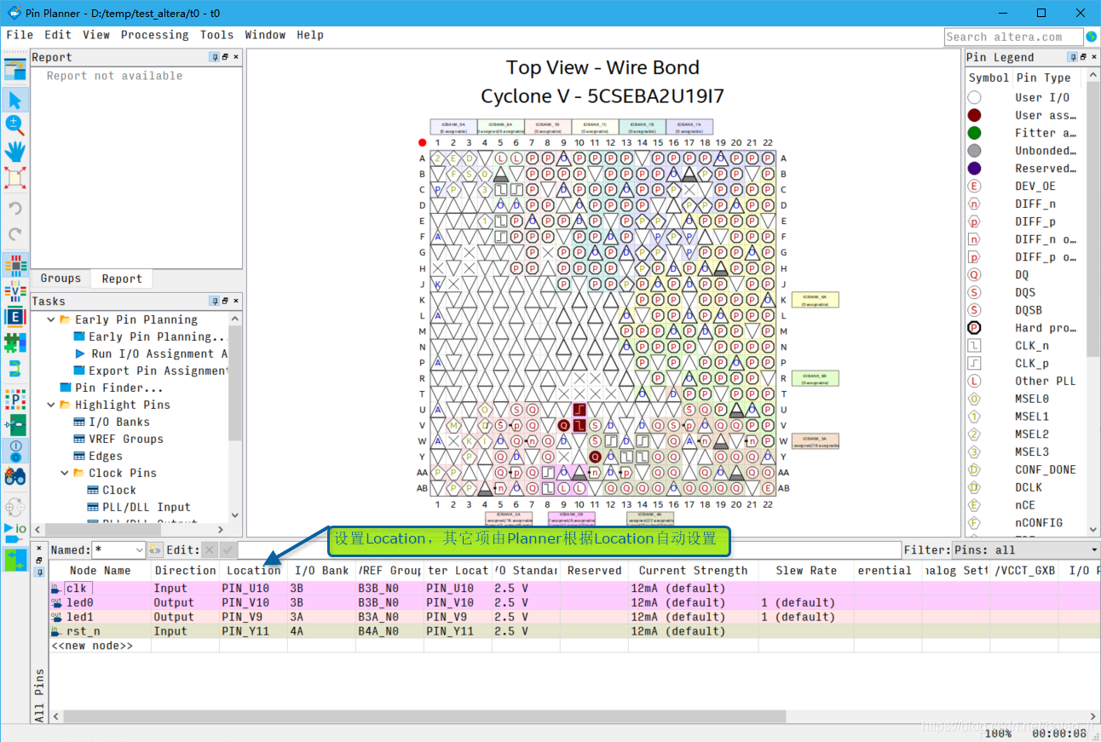Close the Pin Legend panel

point(1093,57)
